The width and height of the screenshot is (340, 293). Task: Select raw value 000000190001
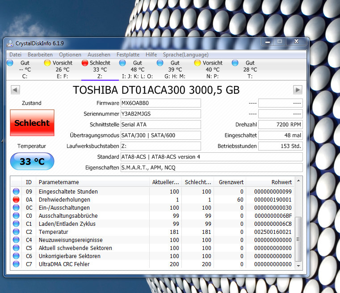point(273,199)
